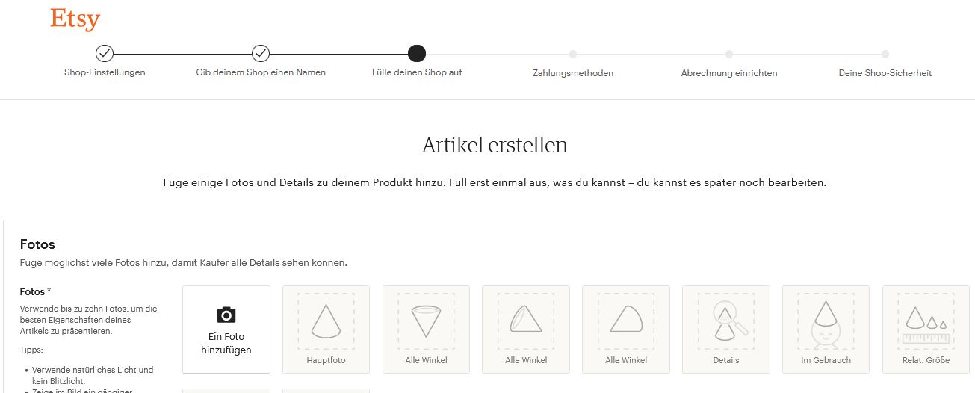Go to Gib deinem Shop einen Namen step

261,72
